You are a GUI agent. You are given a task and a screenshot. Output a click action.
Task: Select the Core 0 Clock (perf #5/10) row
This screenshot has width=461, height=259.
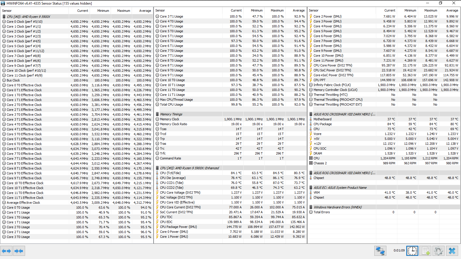coord(77,22)
